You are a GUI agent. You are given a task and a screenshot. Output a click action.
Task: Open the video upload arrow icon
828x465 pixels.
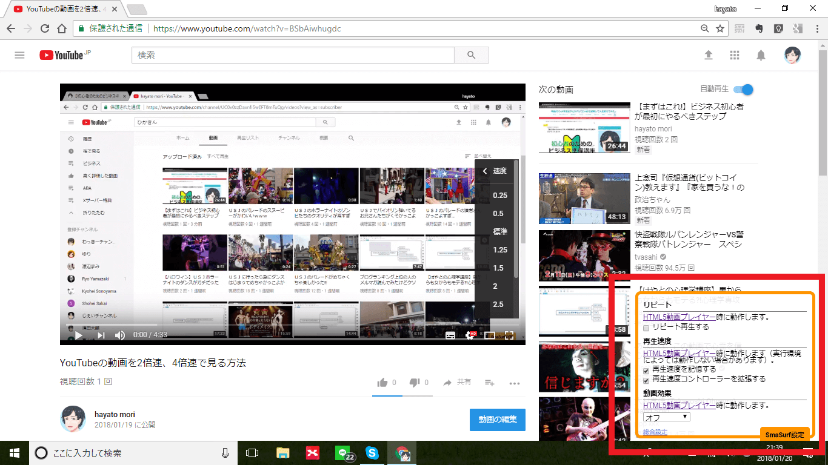click(x=708, y=55)
